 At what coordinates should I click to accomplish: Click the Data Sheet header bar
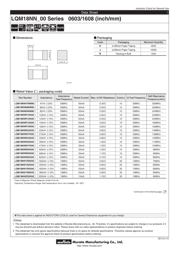(x=89, y=13)
